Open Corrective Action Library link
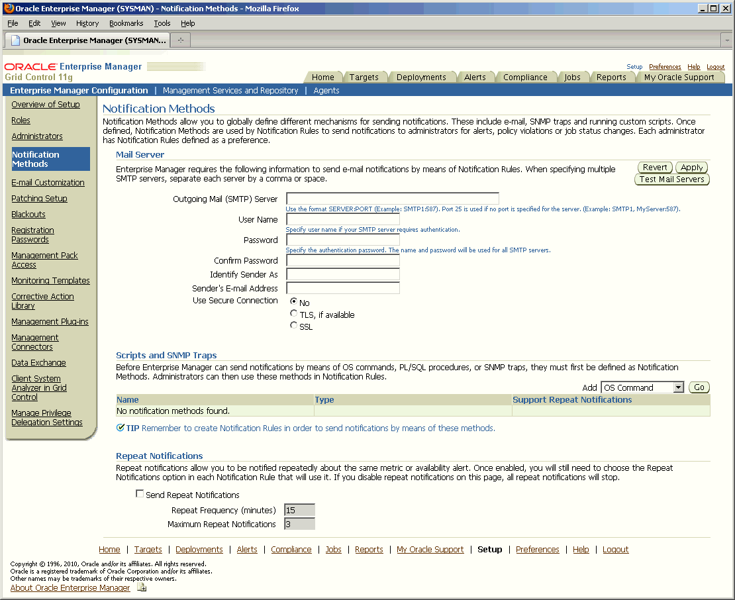 (x=42, y=301)
